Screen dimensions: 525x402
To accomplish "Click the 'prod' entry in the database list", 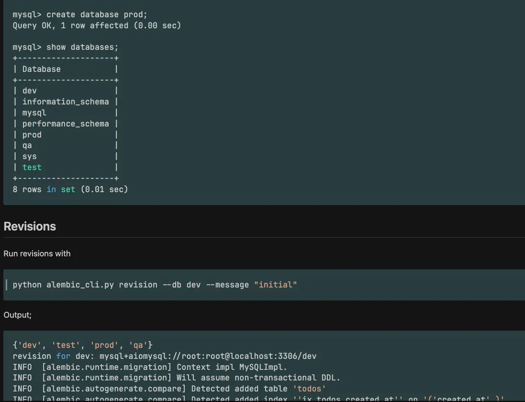I will click(32, 135).
